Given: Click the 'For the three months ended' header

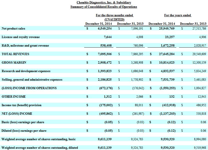Looking at the screenshot, I should [114, 15].
